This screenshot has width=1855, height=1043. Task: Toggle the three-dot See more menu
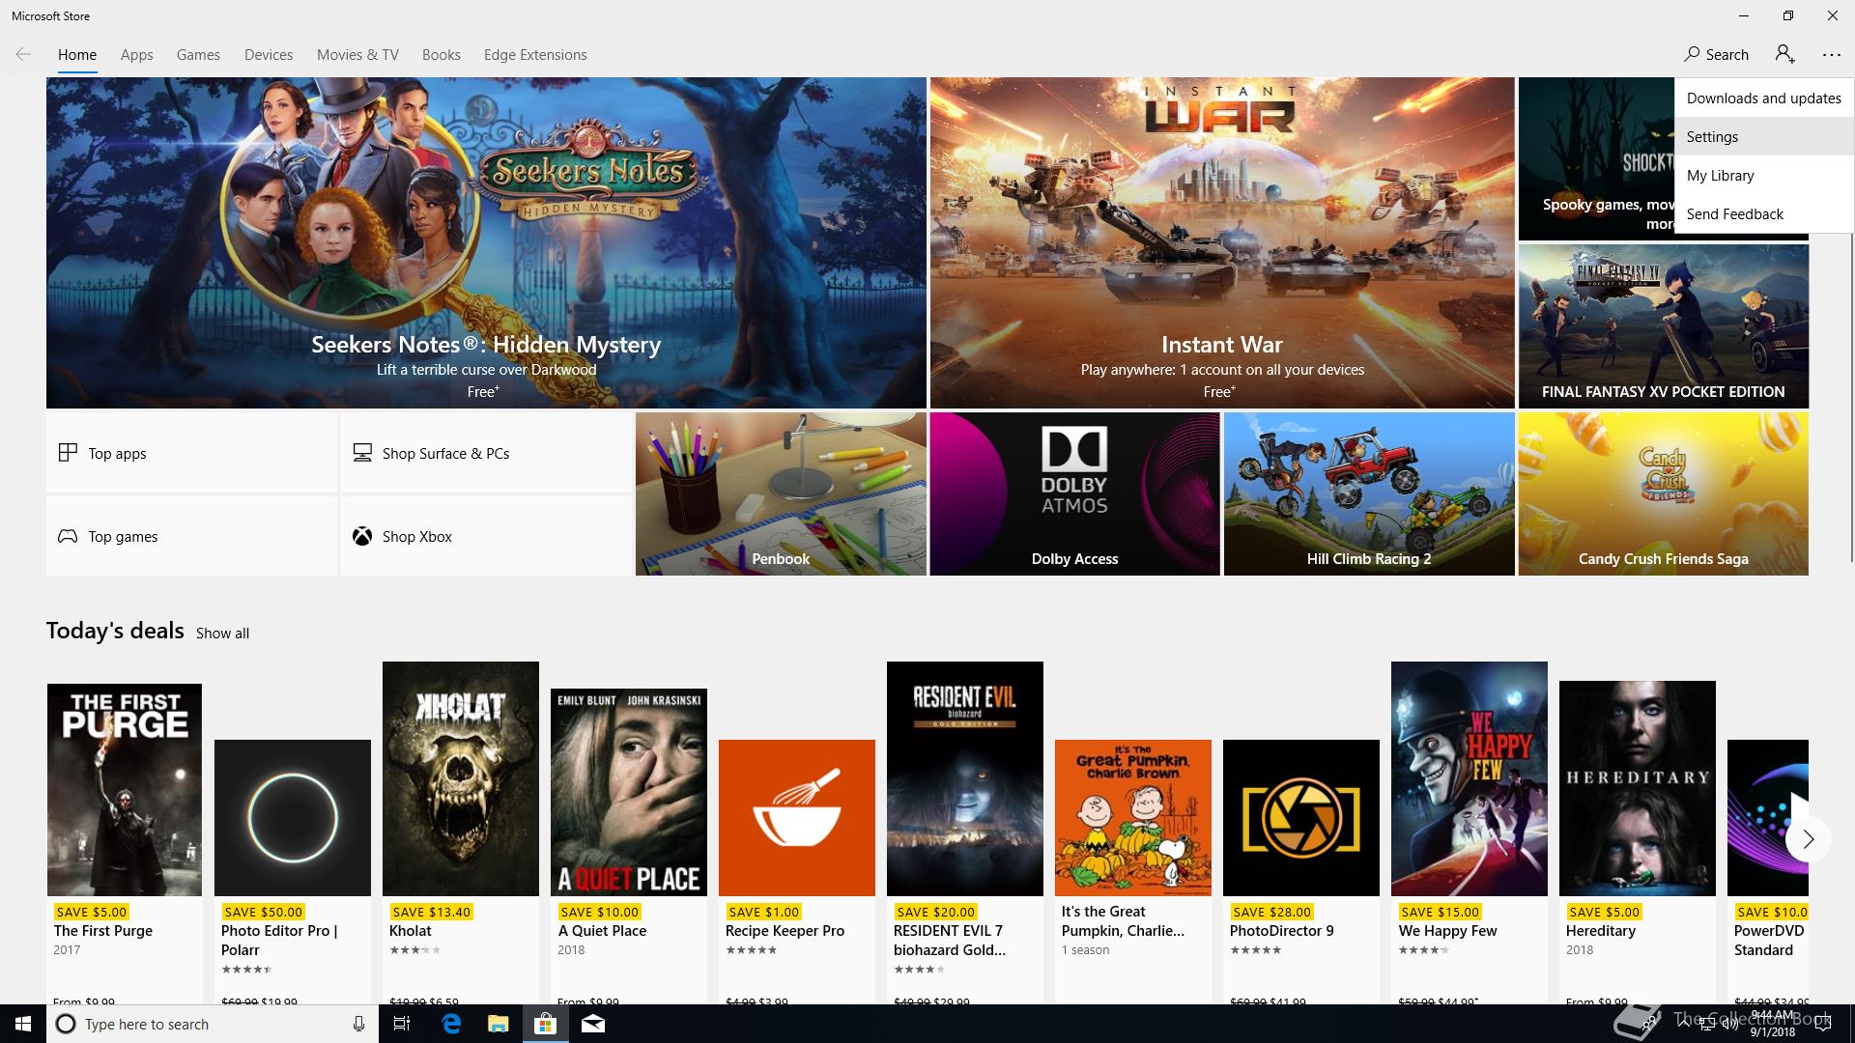click(x=1831, y=55)
